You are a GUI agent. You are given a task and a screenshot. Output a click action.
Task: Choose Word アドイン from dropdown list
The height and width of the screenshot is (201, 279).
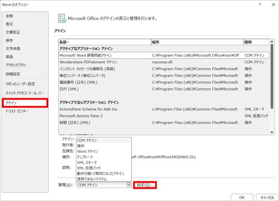87,151
